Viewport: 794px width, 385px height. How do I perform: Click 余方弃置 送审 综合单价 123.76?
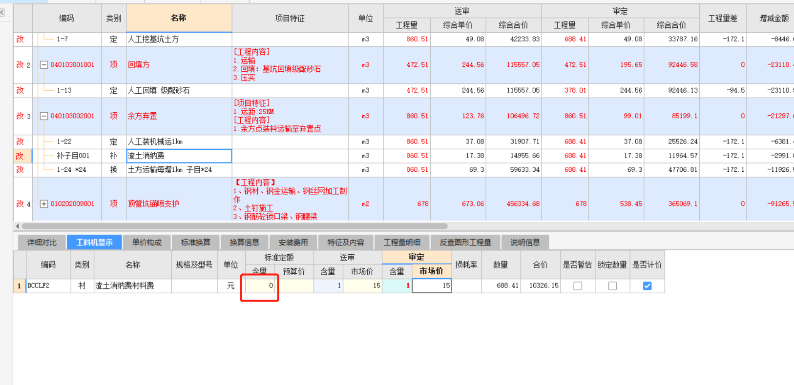[458, 116]
